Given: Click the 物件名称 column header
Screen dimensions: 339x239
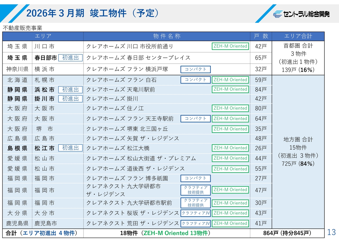Looking at the screenshot, I should (x=167, y=36).
